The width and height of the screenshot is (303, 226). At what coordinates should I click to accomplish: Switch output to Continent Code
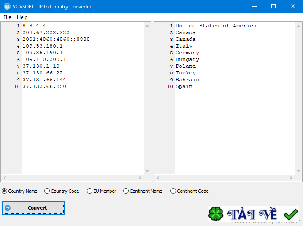(x=189, y=191)
